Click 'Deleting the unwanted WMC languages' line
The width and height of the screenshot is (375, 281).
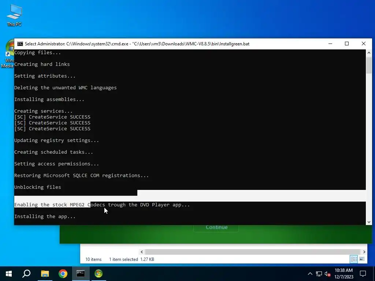coord(65,88)
